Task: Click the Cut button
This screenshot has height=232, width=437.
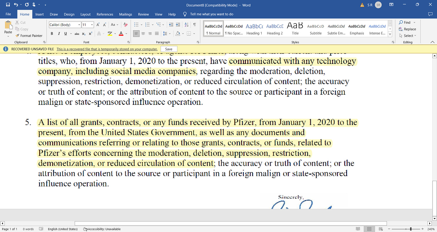Action: 20,22
